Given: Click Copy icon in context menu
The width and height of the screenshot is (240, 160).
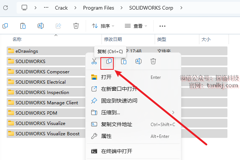Looking at the screenshot, I should (109, 61).
